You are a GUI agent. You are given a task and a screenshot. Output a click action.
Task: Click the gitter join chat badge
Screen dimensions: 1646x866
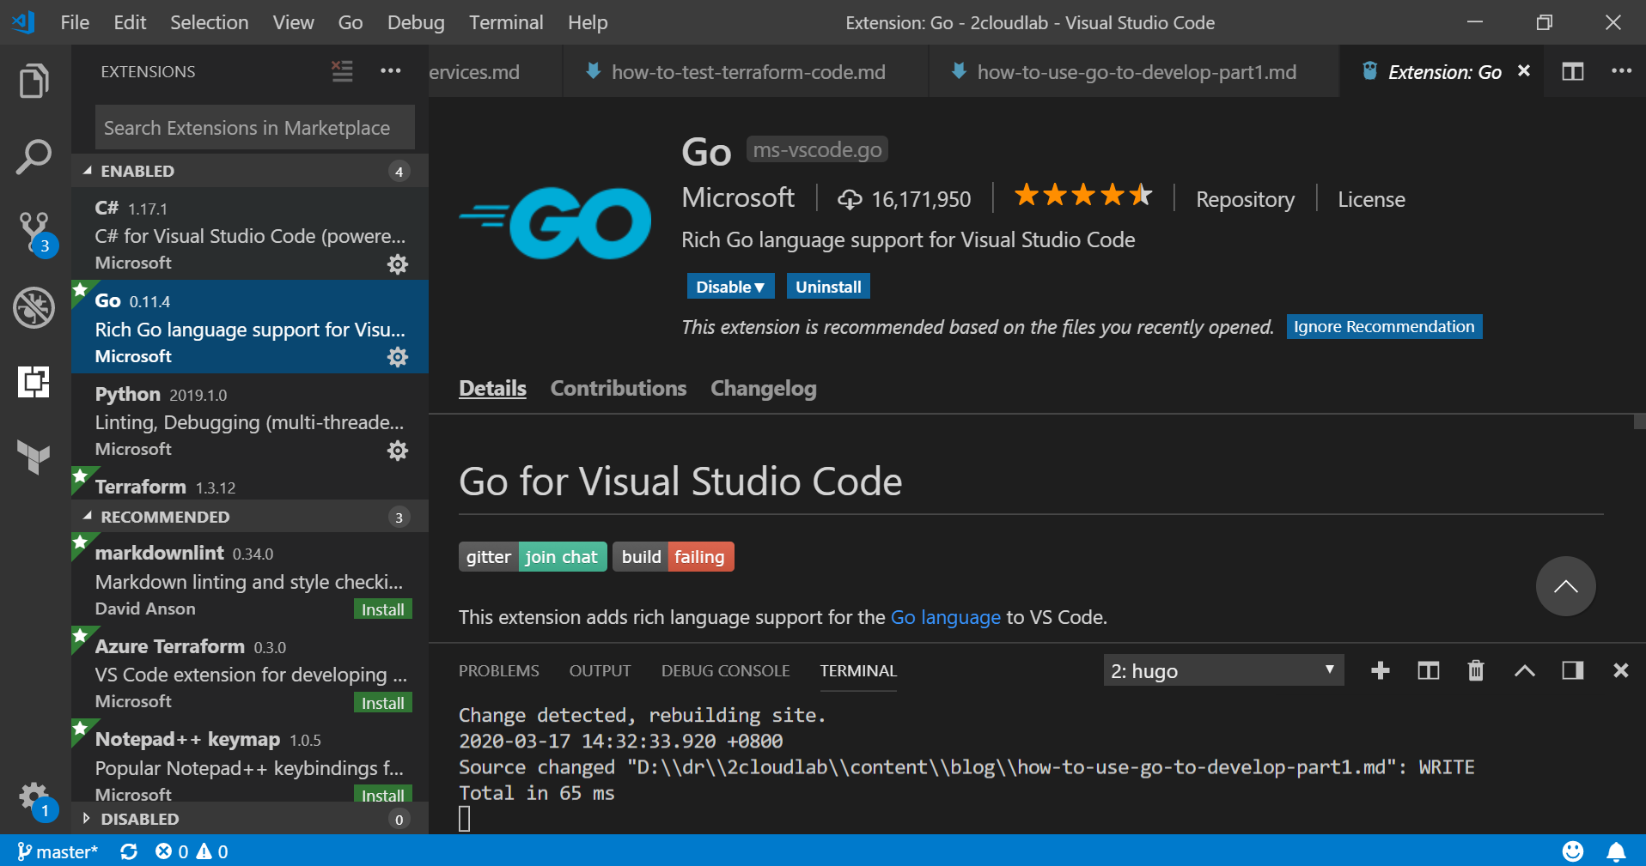533,557
